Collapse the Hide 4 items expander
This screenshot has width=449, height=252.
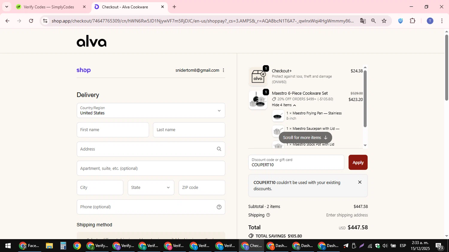point(284,105)
